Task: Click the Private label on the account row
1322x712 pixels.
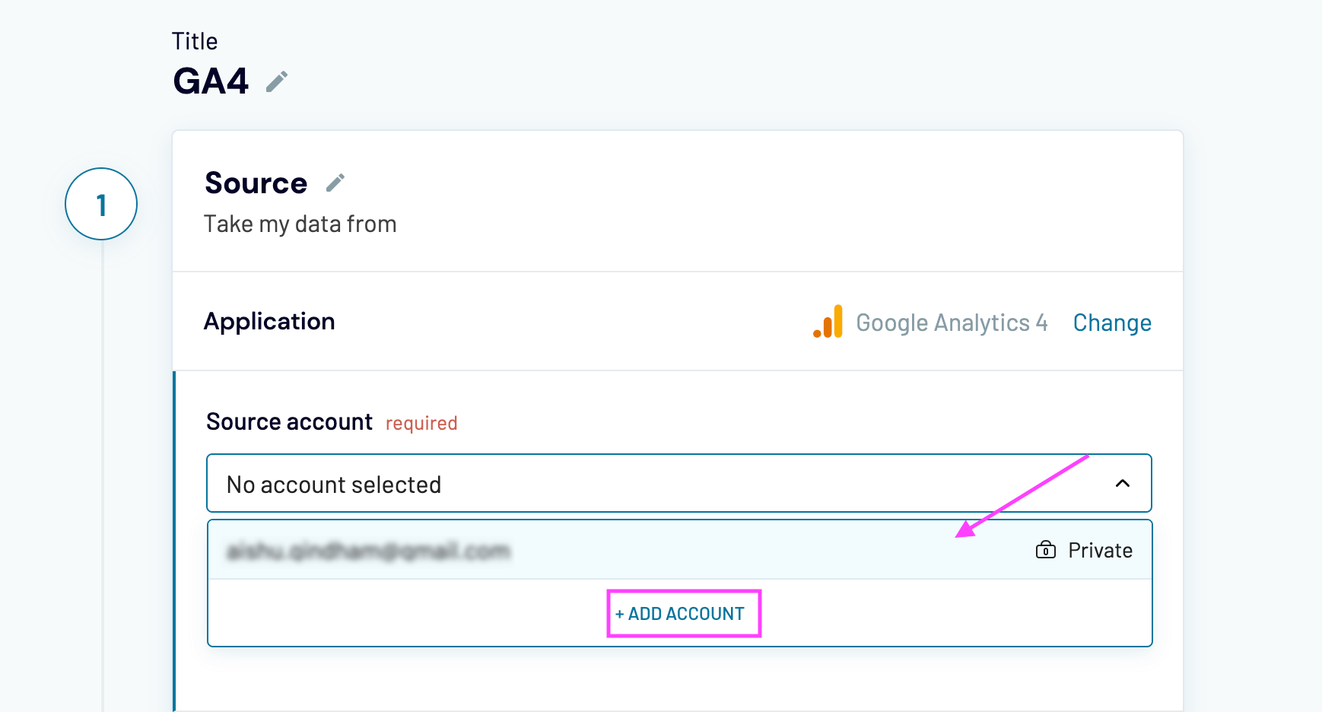Action: (x=1099, y=549)
